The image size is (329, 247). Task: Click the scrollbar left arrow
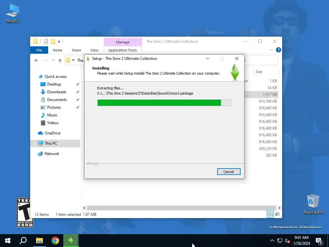(x=84, y=208)
